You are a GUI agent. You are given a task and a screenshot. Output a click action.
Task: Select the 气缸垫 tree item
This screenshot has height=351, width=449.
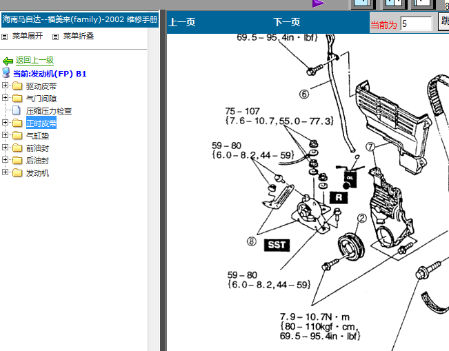pos(37,136)
